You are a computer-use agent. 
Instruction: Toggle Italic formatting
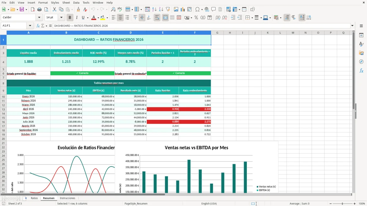(x=77, y=18)
